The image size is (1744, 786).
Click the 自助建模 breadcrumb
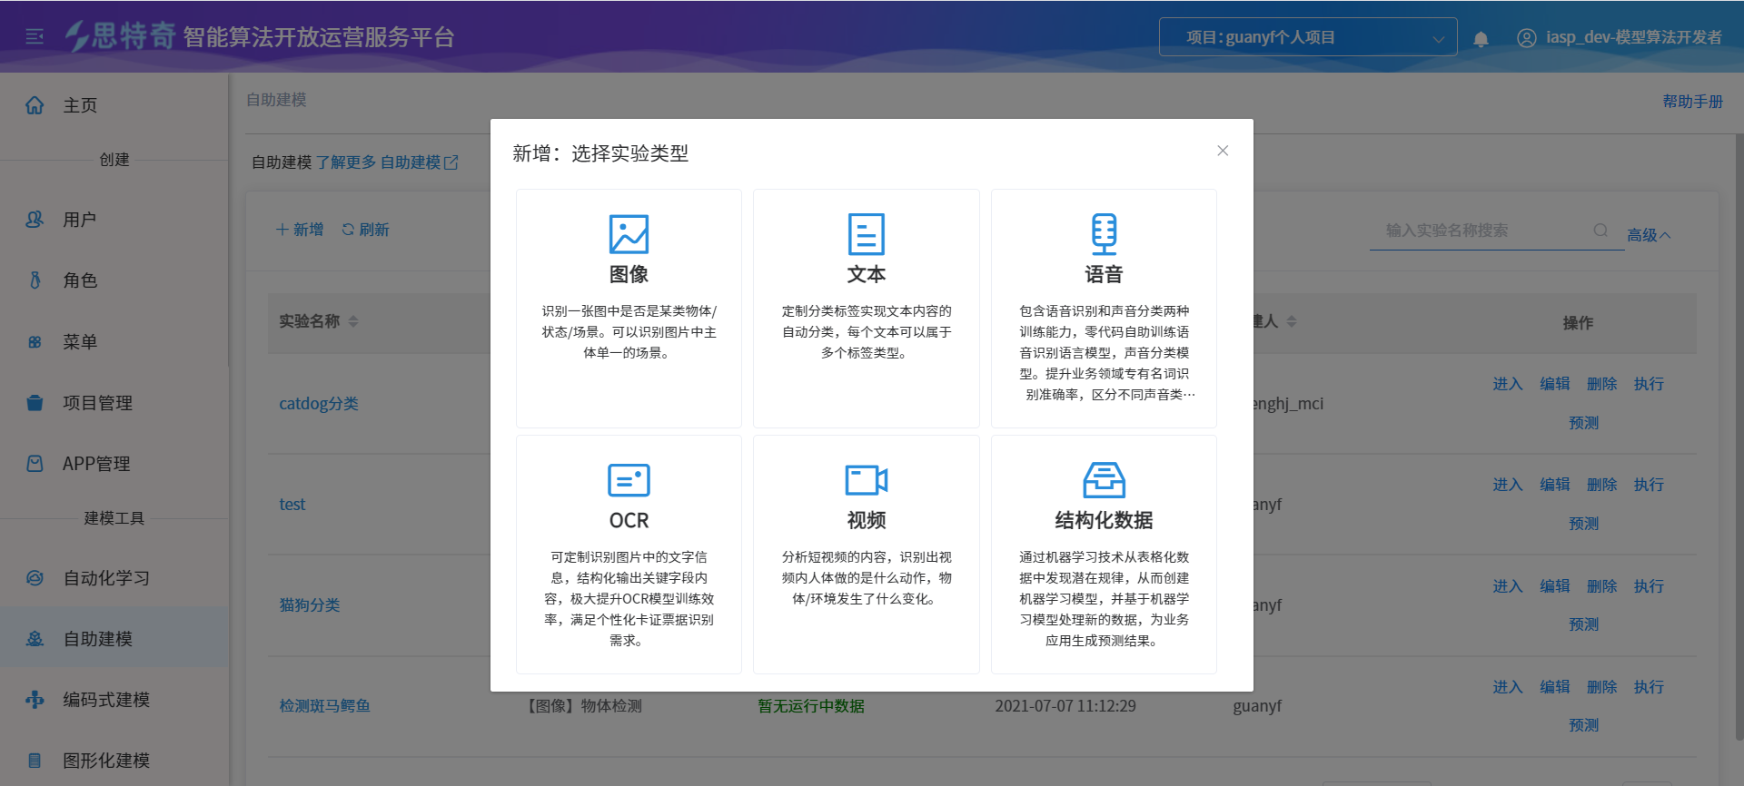[x=276, y=100]
